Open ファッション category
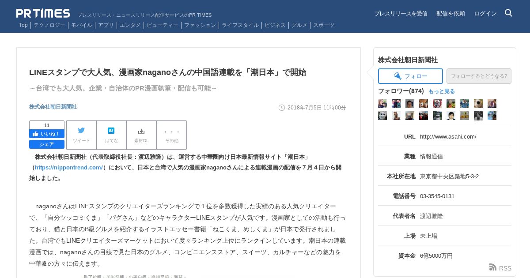This screenshot has width=530, height=278. [x=200, y=25]
